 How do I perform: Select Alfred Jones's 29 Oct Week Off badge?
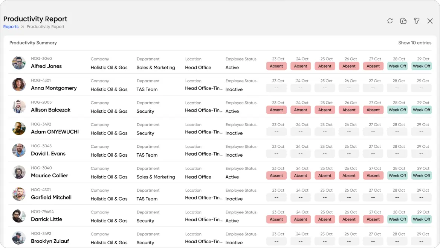pos(421,66)
